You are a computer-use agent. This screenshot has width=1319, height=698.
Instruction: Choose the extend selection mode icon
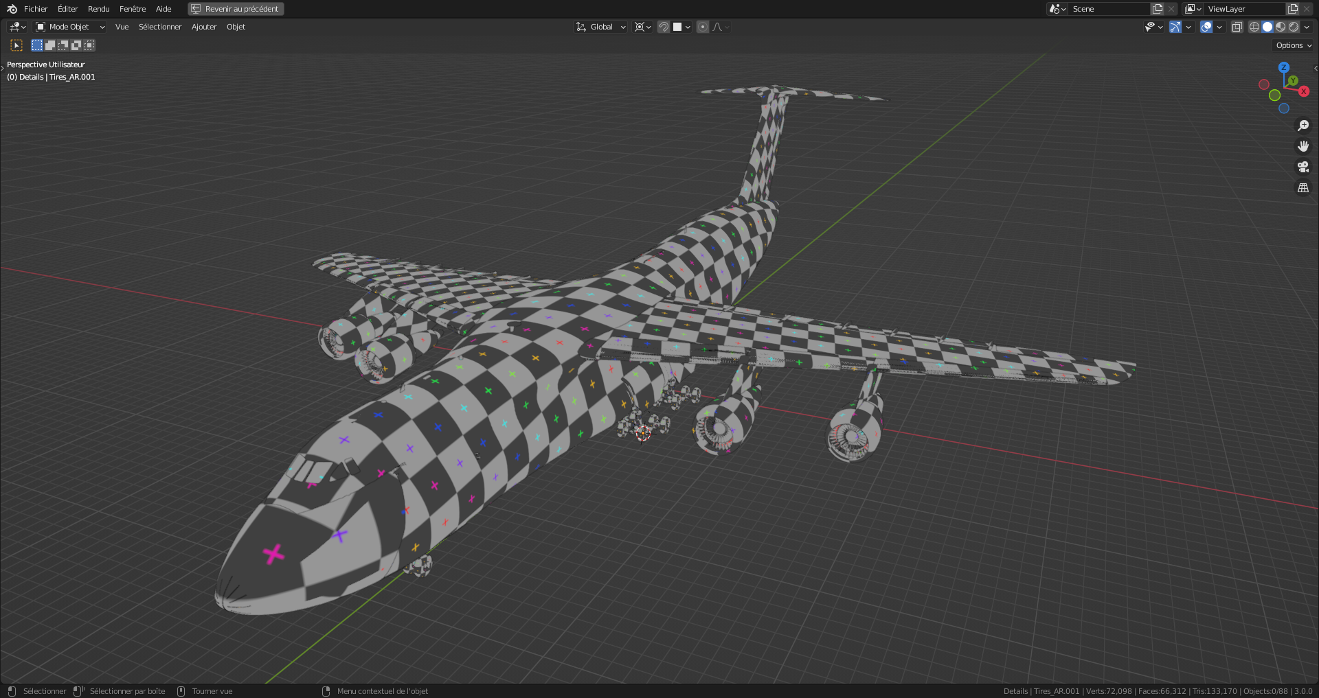click(x=50, y=45)
